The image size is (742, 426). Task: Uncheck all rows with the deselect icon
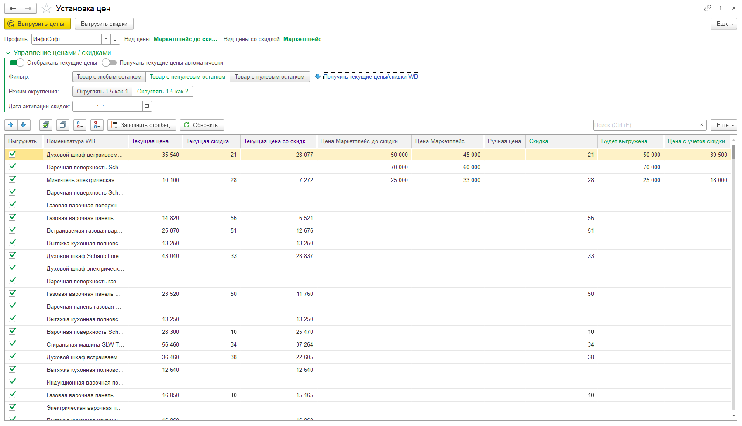(63, 125)
